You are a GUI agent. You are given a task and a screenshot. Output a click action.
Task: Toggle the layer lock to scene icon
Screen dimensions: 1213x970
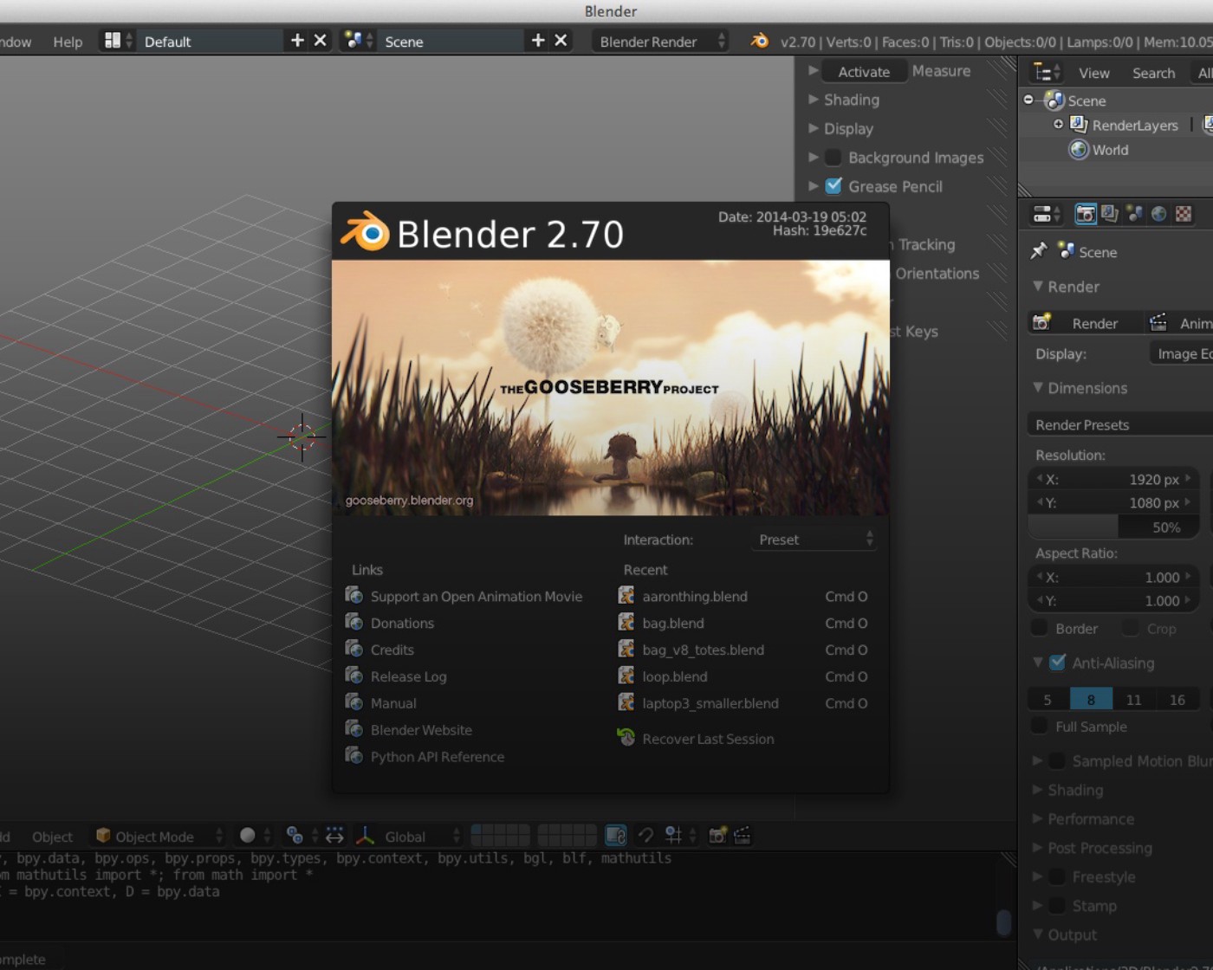click(616, 836)
